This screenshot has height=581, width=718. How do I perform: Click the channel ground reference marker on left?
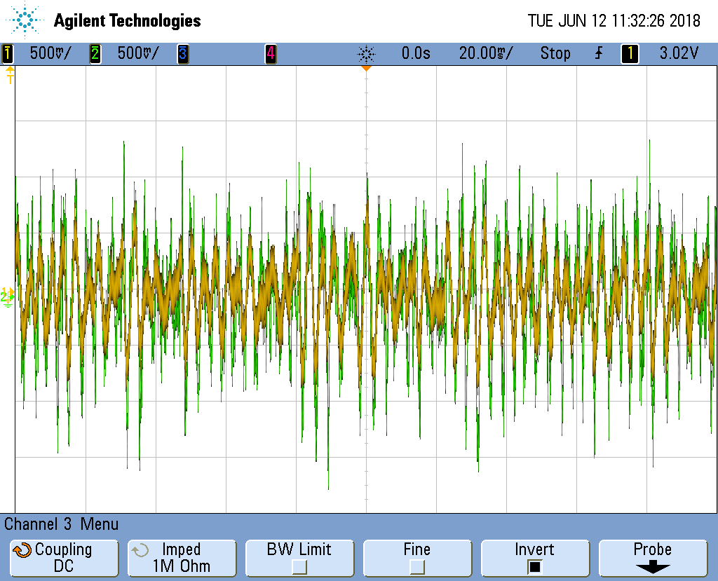pyautogui.click(x=8, y=296)
